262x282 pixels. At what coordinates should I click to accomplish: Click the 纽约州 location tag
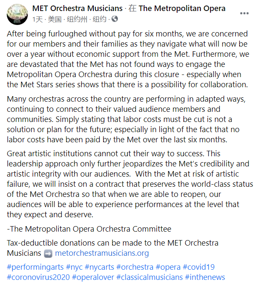[x=77, y=19]
